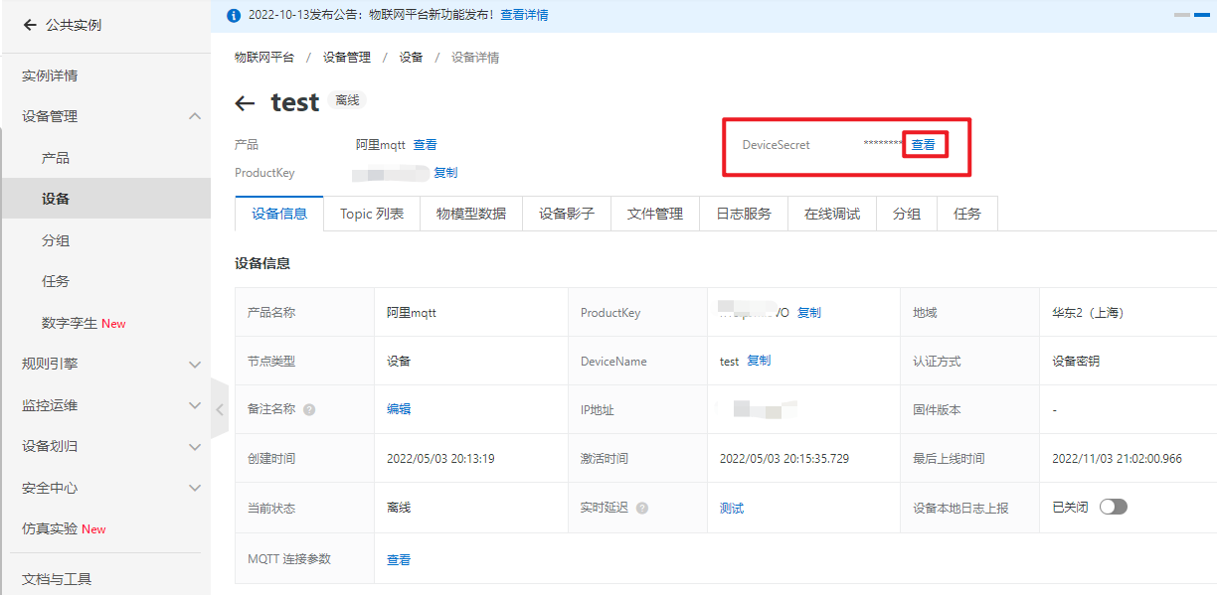Switch to the 物模型数据 tab

pos(471,214)
